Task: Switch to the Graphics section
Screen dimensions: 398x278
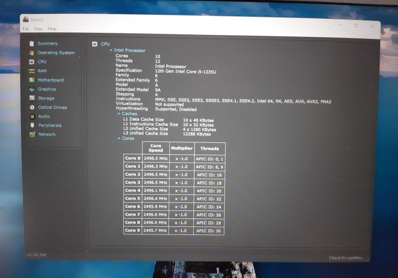Action: tap(47, 89)
